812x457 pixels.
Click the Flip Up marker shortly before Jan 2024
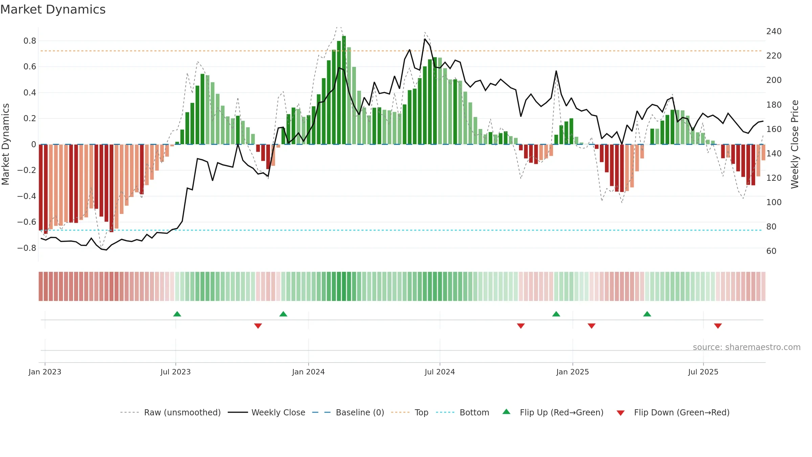(x=283, y=314)
